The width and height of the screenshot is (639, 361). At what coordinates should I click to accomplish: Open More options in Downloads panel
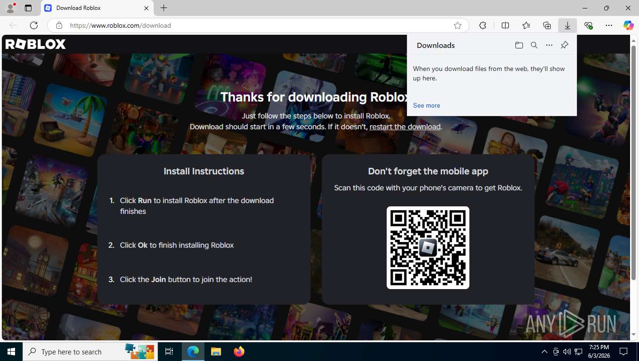(549, 45)
